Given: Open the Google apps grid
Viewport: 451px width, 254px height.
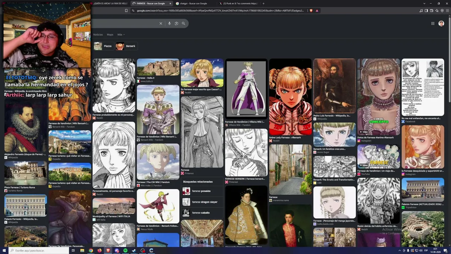Looking at the screenshot, I should 433,23.
